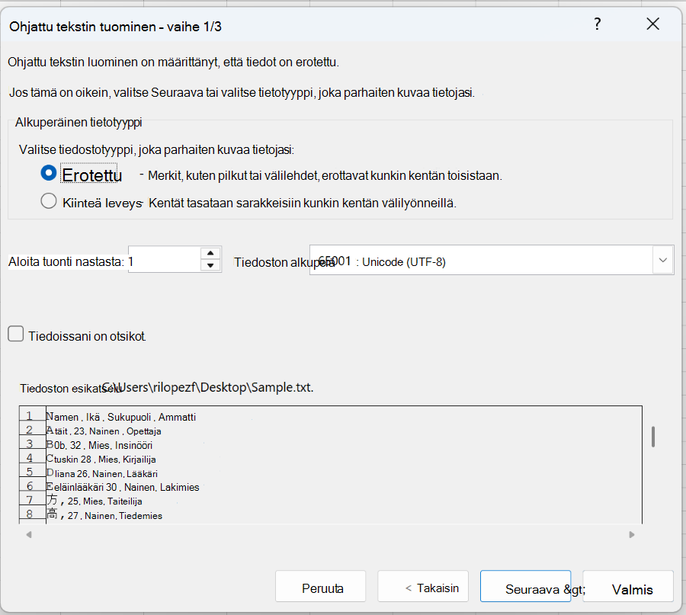The width and height of the screenshot is (686, 615).
Task: Click the preview left scroll arrow
Action: [x=29, y=534]
